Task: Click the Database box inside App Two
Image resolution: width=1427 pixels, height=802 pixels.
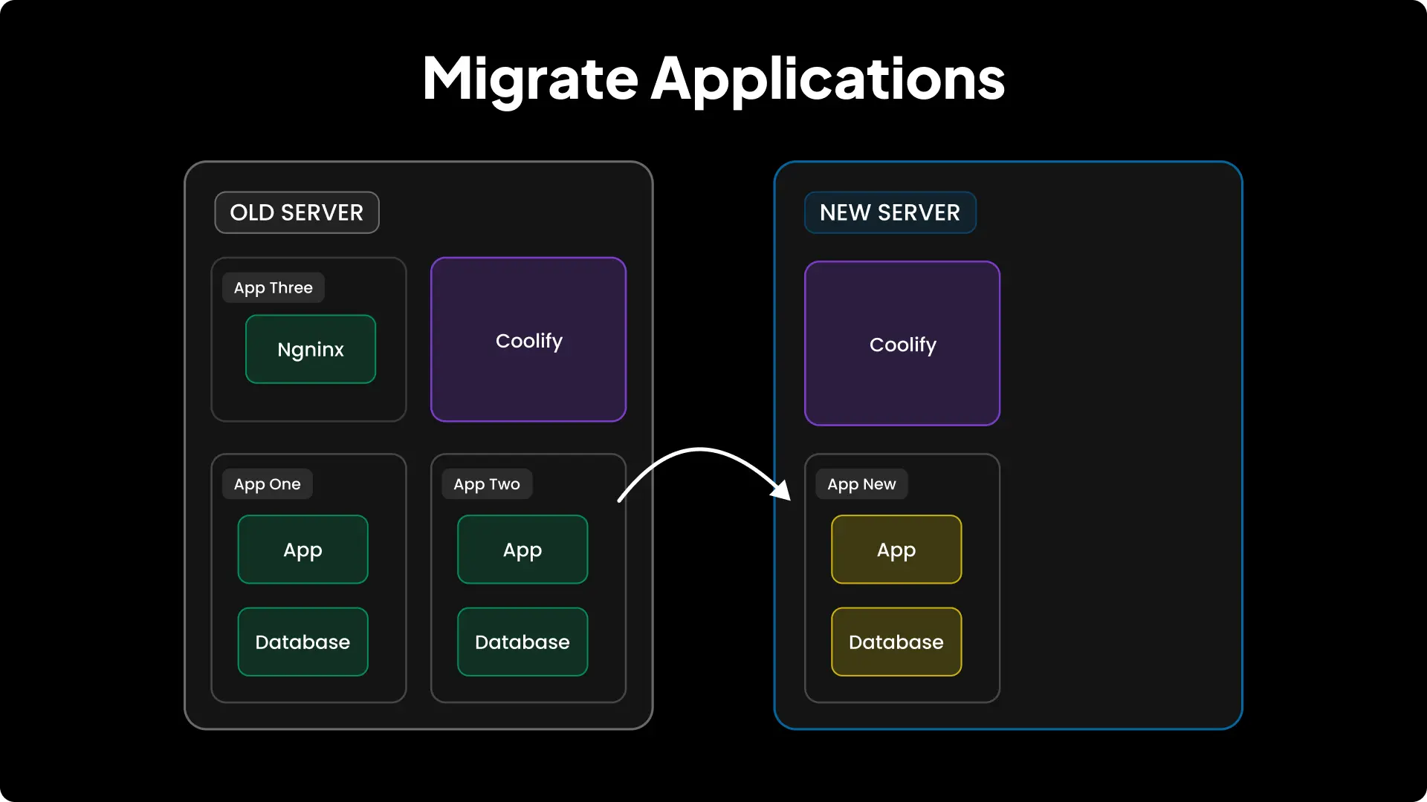Action: 522,642
